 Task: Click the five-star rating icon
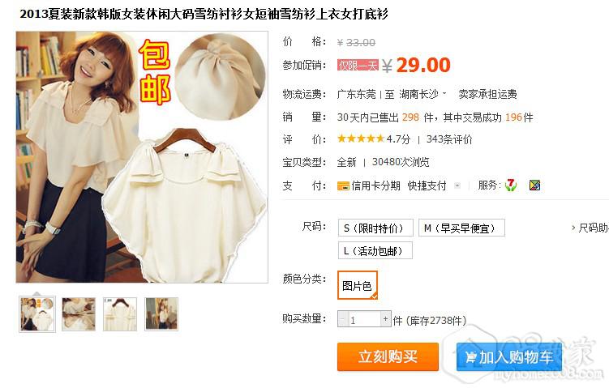click(x=361, y=139)
